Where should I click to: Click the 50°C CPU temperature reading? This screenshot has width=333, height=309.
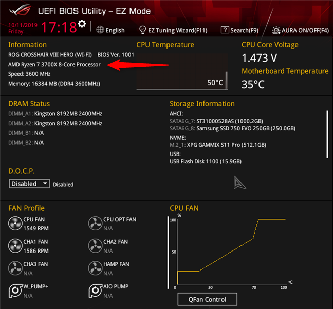pos(215,83)
